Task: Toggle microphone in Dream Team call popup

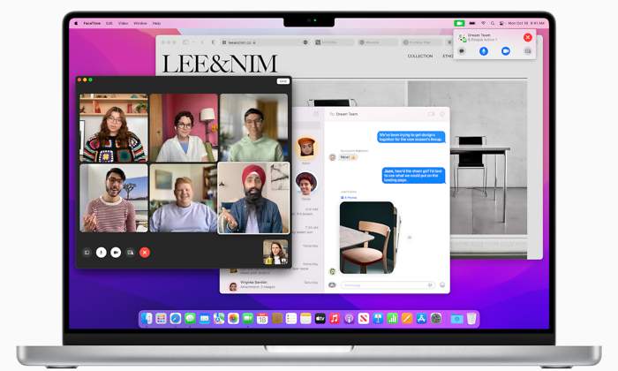Action: click(x=484, y=51)
